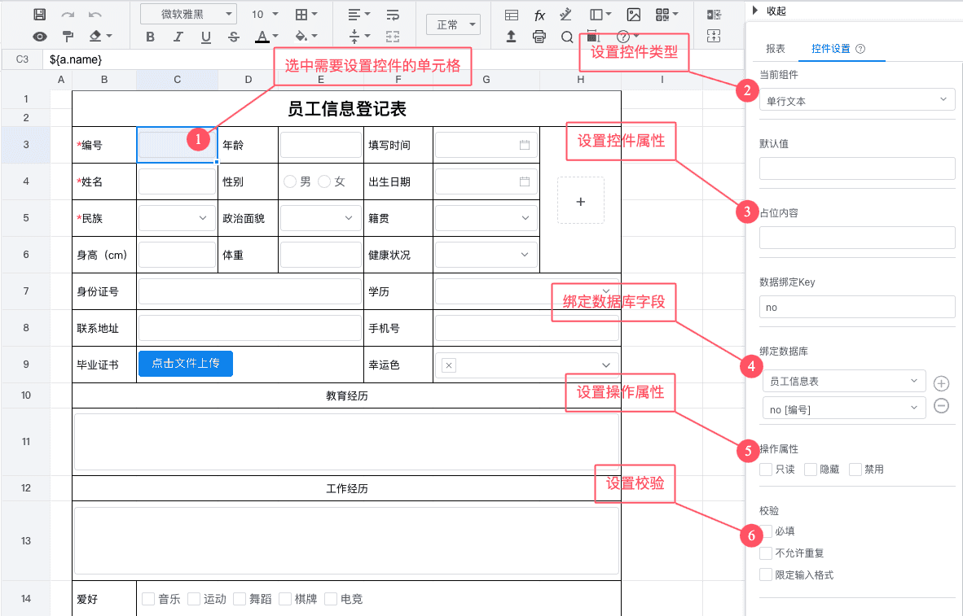This screenshot has height=616, width=963.
Task: Toggle text wrapping icon
Action: (393, 14)
